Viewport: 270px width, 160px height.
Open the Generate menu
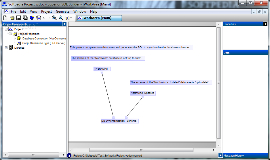[x=62, y=12]
